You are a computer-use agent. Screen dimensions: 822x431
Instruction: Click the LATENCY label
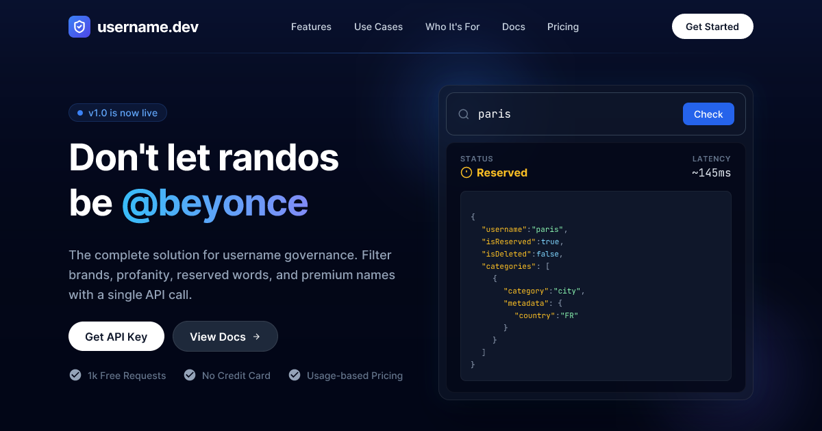712,159
